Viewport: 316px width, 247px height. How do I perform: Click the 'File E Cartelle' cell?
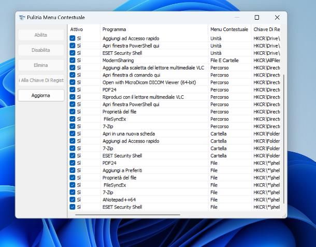click(x=224, y=61)
